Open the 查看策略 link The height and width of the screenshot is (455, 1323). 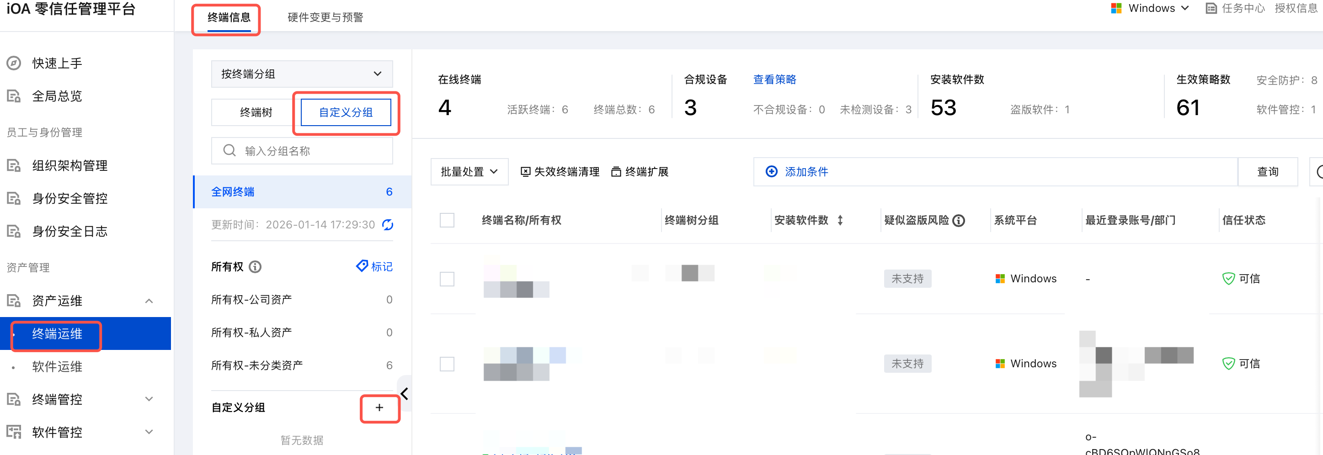pyautogui.click(x=775, y=79)
